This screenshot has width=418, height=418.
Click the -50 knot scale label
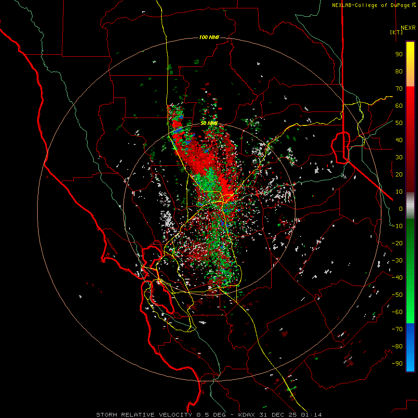click(397, 295)
